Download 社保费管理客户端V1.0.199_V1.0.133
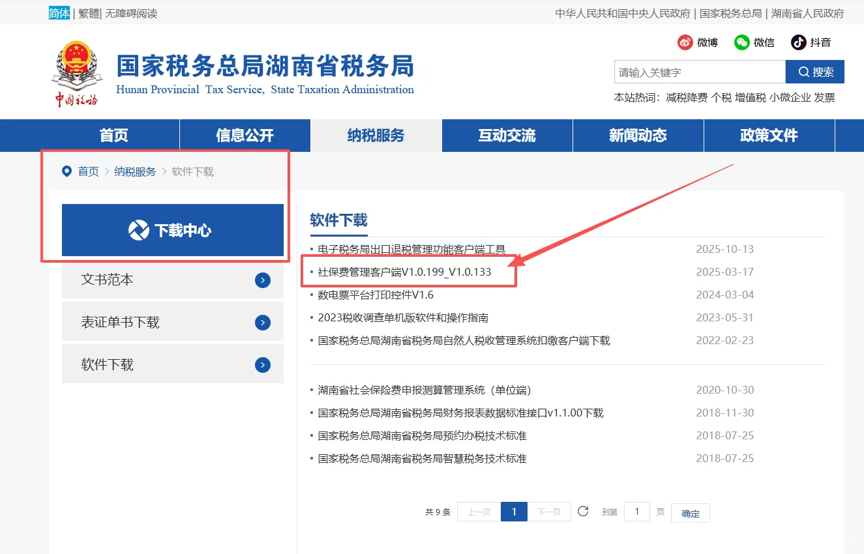The height and width of the screenshot is (554, 864). (403, 272)
